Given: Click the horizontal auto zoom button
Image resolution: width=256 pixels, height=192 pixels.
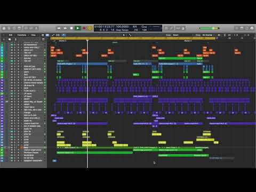Looking at the screenshot, I should 229,35.
